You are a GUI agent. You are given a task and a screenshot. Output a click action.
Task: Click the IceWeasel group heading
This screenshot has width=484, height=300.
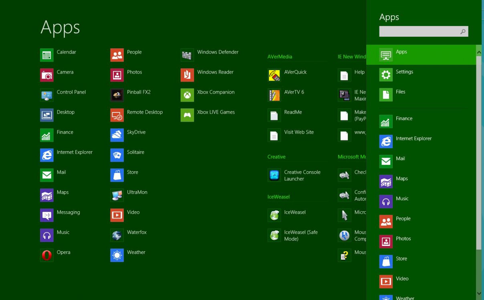click(278, 197)
